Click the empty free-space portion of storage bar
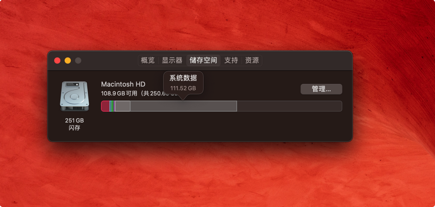This screenshot has width=435, height=207. [289, 106]
